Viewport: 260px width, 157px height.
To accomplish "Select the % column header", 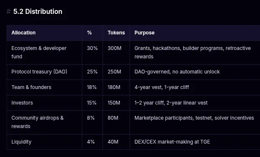I will coord(89,33).
